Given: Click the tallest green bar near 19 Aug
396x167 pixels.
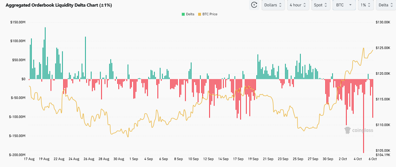Looking at the screenshot, I should pyautogui.click(x=45, y=53).
